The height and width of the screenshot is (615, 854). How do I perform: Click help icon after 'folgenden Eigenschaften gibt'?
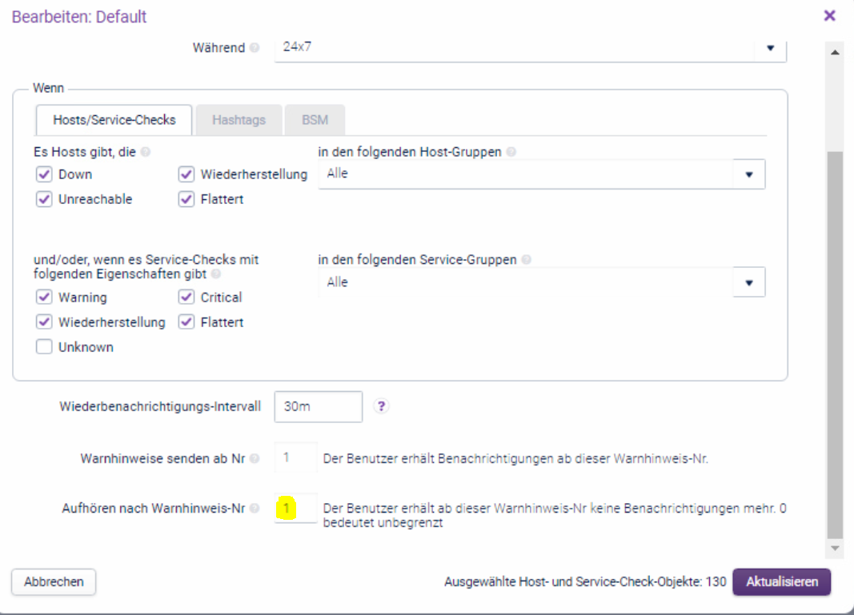click(216, 274)
